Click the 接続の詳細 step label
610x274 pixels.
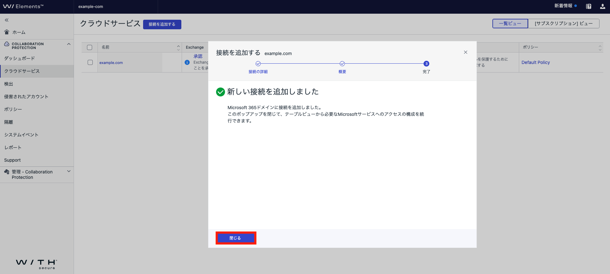pyautogui.click(x=258, y=72)
